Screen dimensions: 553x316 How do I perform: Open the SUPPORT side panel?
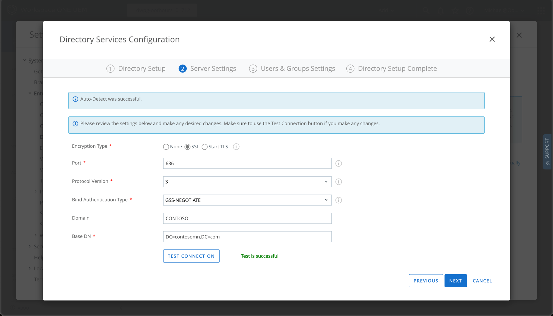pyautogui.click(x=547, y=151)
